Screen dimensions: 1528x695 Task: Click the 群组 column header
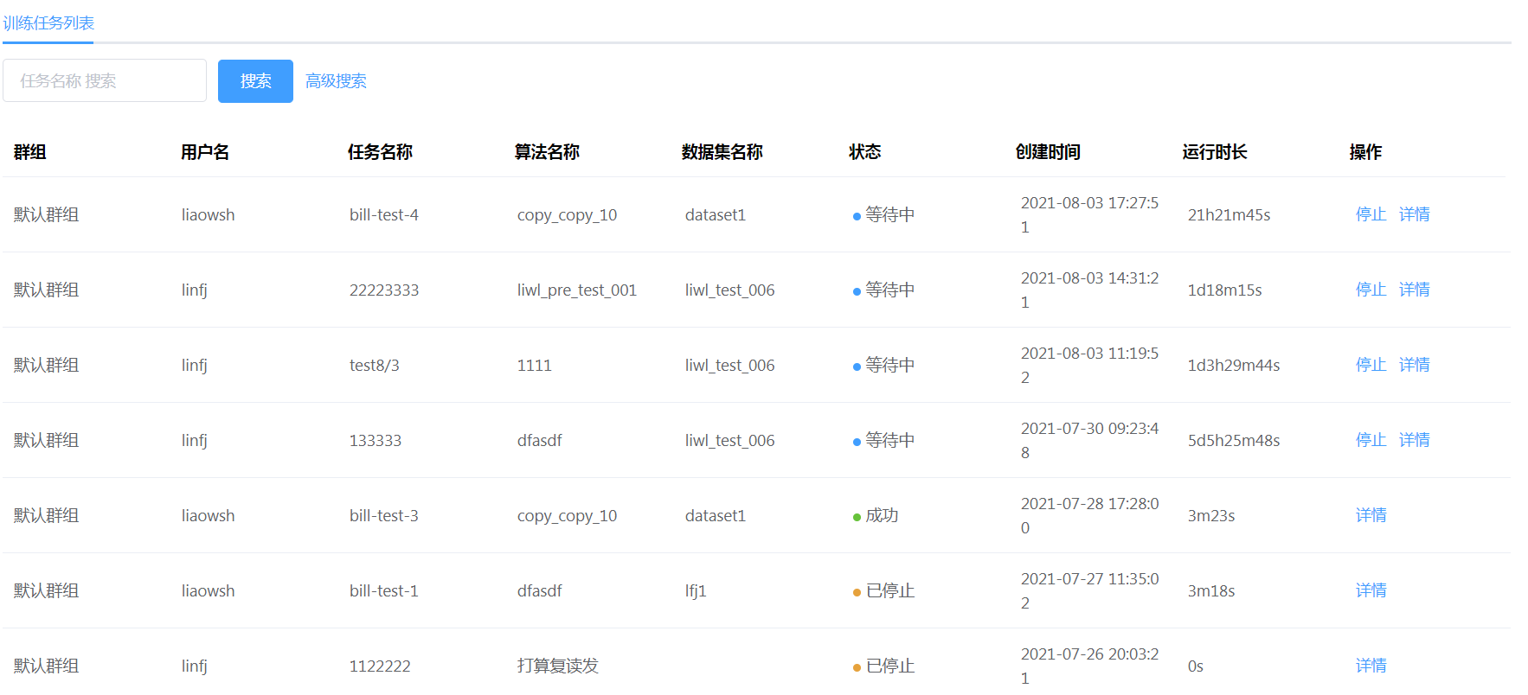click(29, 152)
